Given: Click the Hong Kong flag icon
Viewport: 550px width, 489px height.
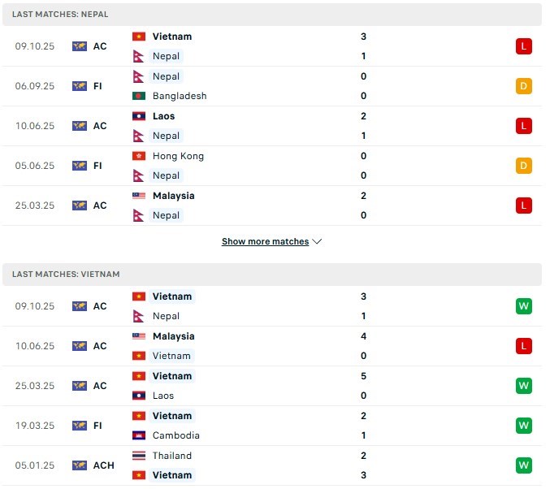Looking at the screenshot, I should pos(138,156).
